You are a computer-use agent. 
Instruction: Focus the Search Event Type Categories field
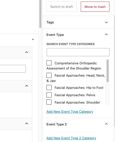click(x=78, y=52)
